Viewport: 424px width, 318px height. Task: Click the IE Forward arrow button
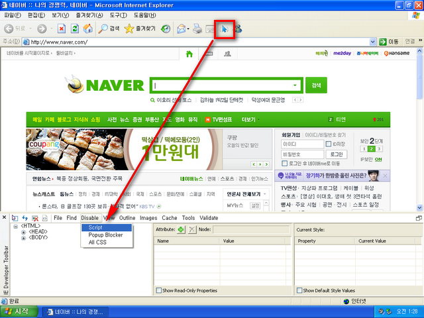(42, 28)
